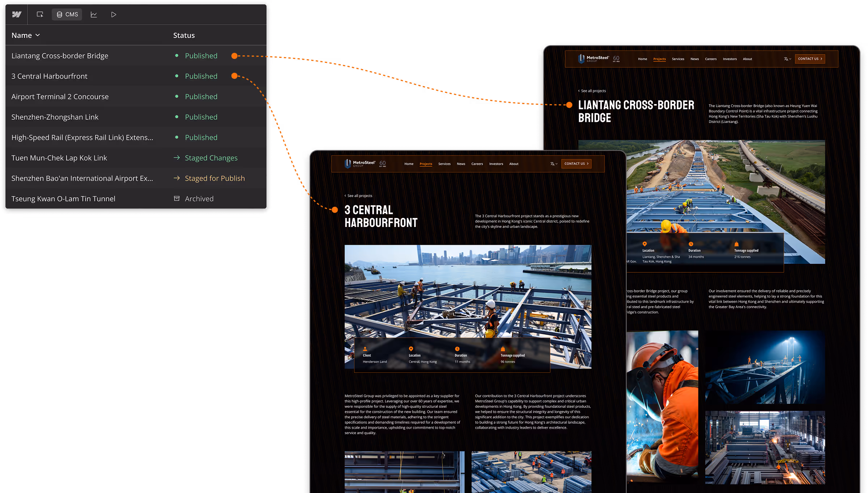Click About in Harbourfront page navigation

[514, 164]
